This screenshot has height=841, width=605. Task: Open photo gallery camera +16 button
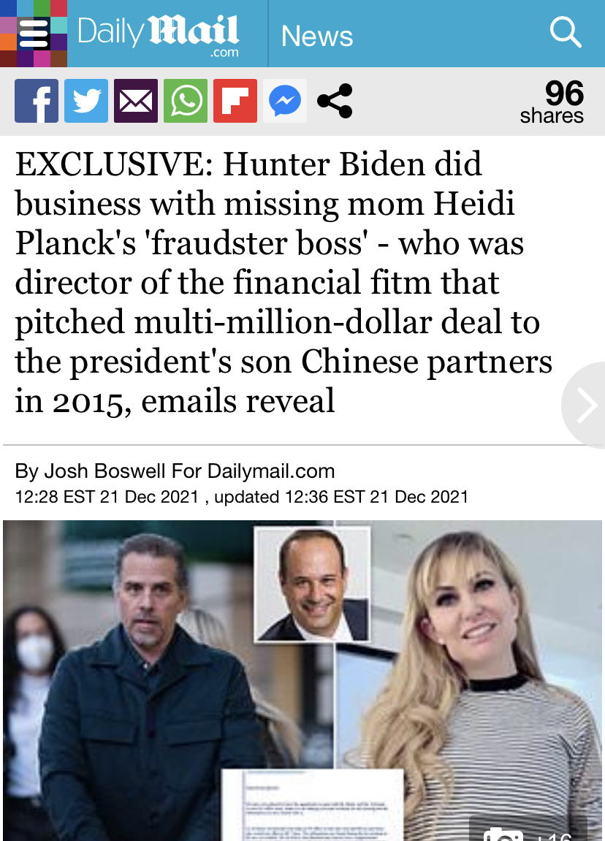click(x=528, y=829)
